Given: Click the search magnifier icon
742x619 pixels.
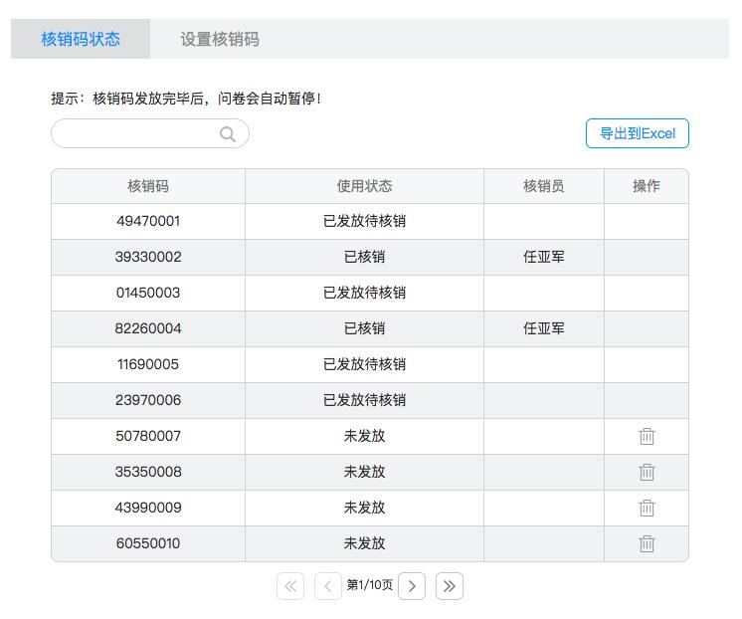Looking at the screenshot, I should tap(228, 134).
